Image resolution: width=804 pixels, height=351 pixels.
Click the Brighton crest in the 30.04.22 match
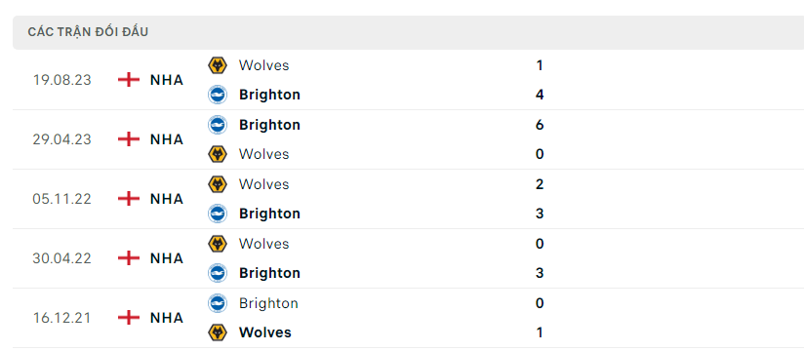[x=218, y=273]
